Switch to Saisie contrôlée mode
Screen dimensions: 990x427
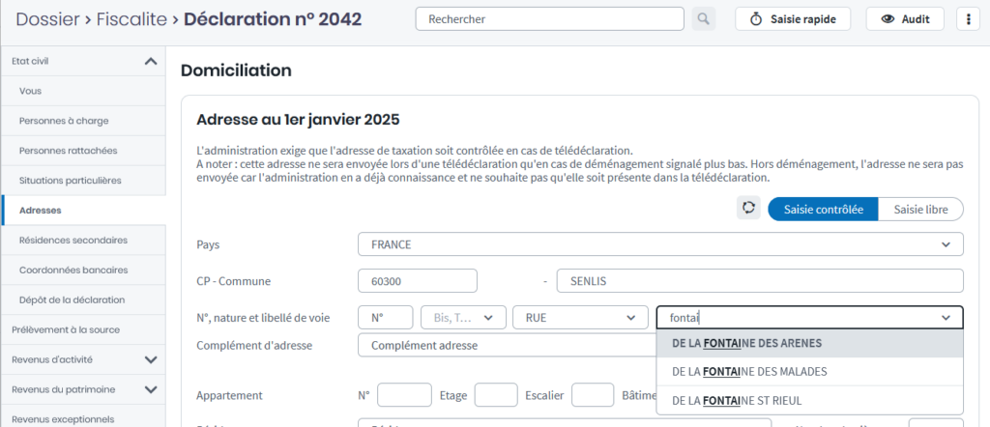click(x=823, y=209)
